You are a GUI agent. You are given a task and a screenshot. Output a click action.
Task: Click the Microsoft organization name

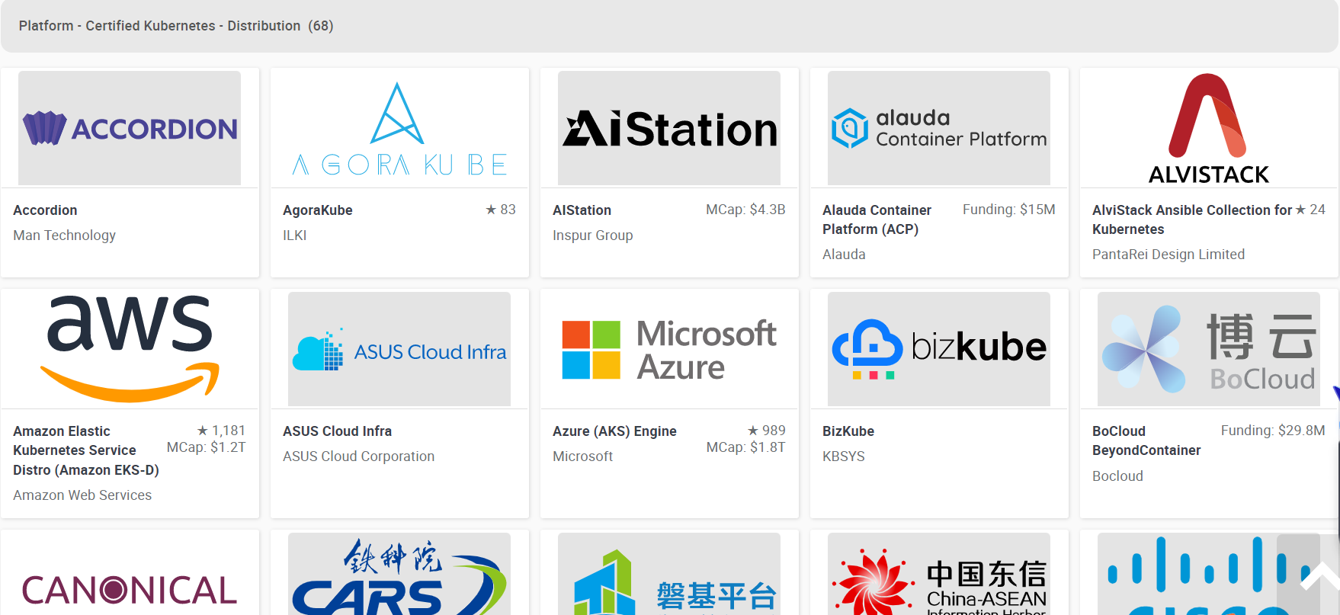[583, 456]
